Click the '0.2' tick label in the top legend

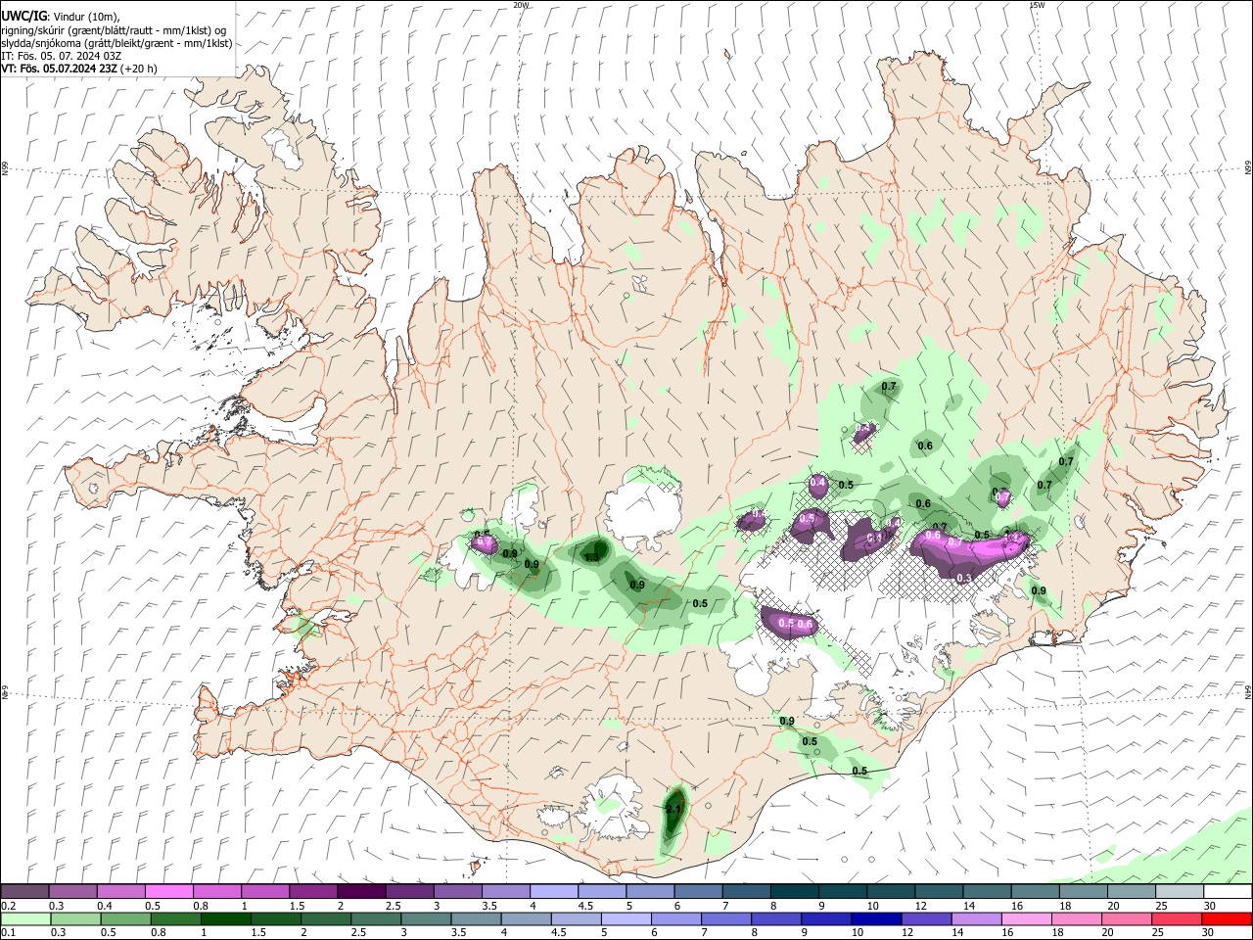(8, 906)
